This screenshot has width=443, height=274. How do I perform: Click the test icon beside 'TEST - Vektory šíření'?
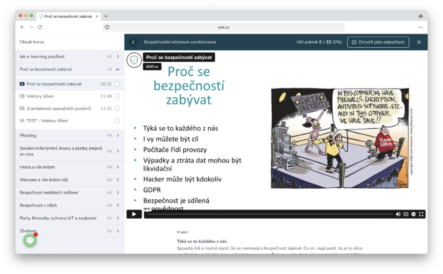22,120
